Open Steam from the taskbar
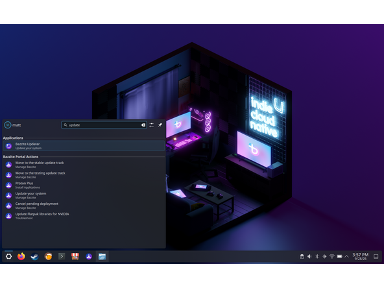Viewport: 384px width, 288px height. pyautogui.click(x=34, y=256)
